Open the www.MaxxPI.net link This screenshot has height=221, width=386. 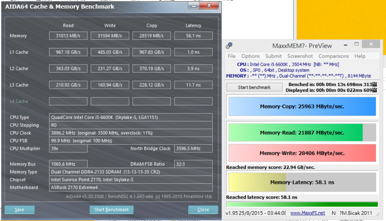(x=308, y=213)
